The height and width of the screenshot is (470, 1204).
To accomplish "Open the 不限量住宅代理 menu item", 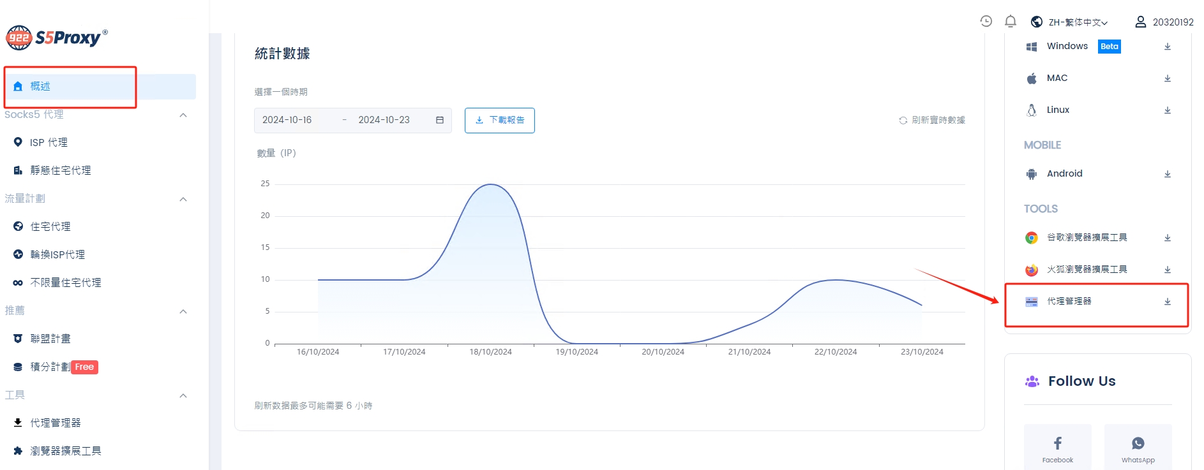I will pyautogui.click(x=65, y=283).
